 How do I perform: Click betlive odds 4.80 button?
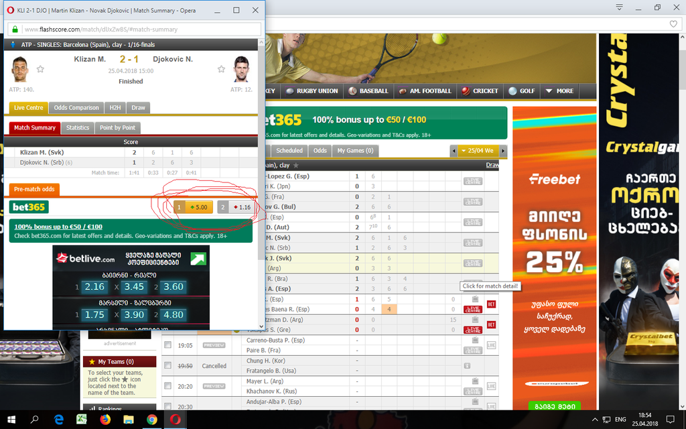pos(174,315)
